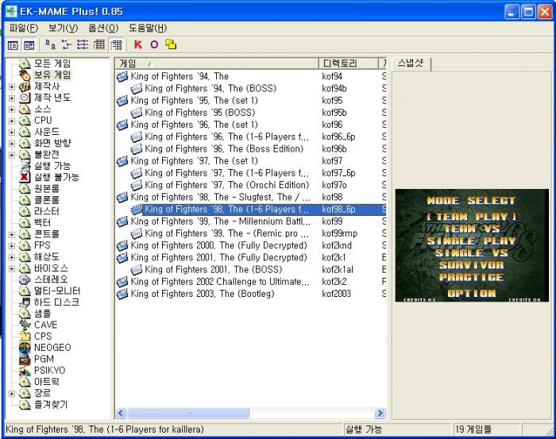This screenshot has height=439, width=556.
Task: Select the 실행 불가능 red X filter
Action: [56, 177]
